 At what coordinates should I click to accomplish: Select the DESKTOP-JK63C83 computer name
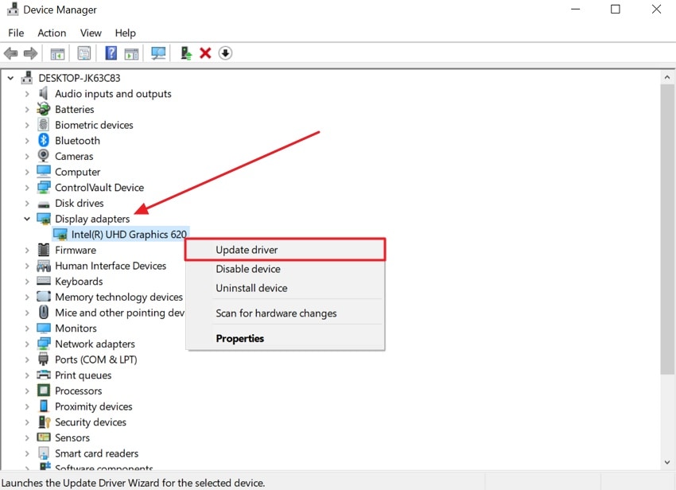point(80,78)
